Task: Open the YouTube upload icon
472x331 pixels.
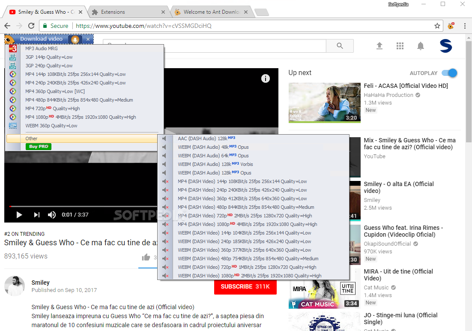Action: 379,46
